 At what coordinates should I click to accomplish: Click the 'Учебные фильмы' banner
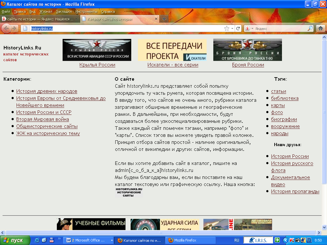click(91, 224)
